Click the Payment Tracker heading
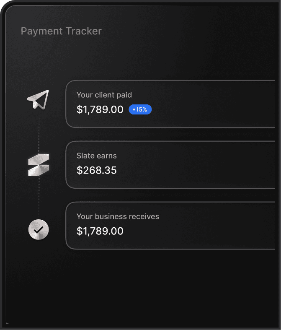 (x=61, y=31)
